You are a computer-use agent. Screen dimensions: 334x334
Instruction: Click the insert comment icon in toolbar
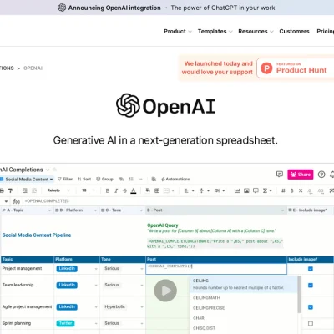click(x=256, y=190)
